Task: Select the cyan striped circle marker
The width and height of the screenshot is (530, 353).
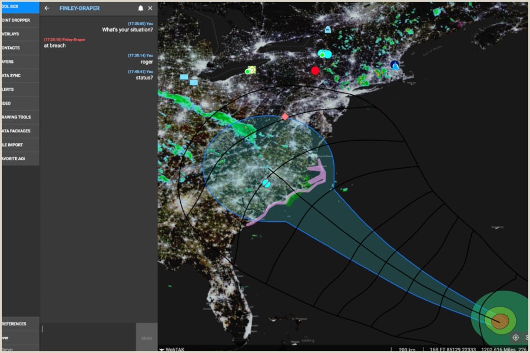Action: click(266, 184)
